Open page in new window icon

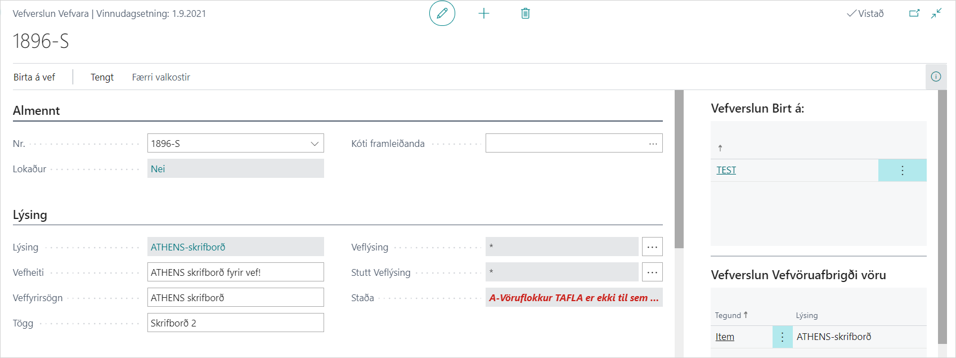pyautogui.click(x=914, y=14)
